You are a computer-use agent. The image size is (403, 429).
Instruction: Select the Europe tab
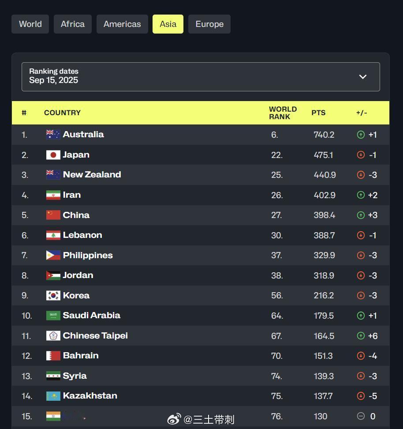click(209, 24)
